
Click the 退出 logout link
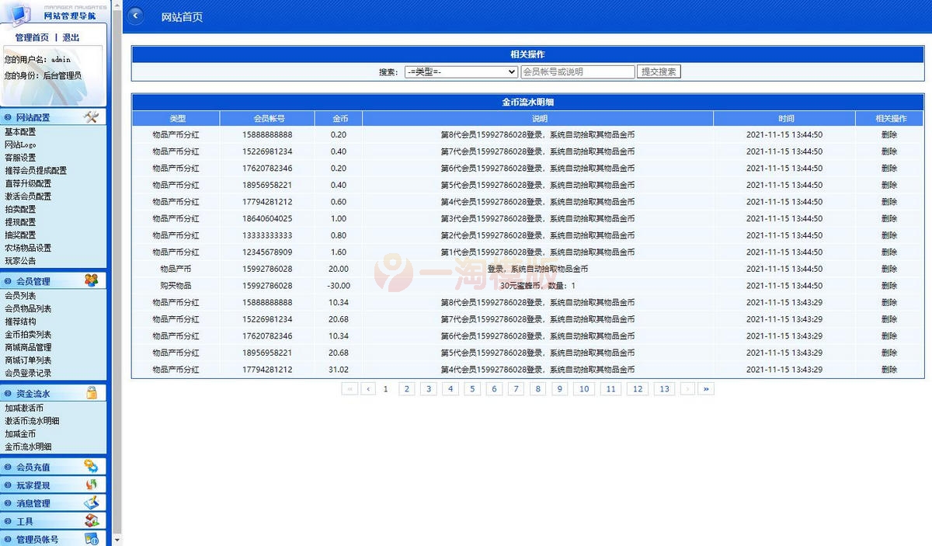[x=71, y=37]
